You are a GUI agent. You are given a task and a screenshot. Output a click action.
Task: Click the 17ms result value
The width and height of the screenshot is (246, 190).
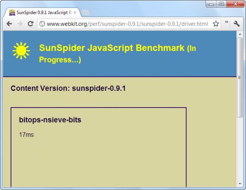click(x=26, y=135)
